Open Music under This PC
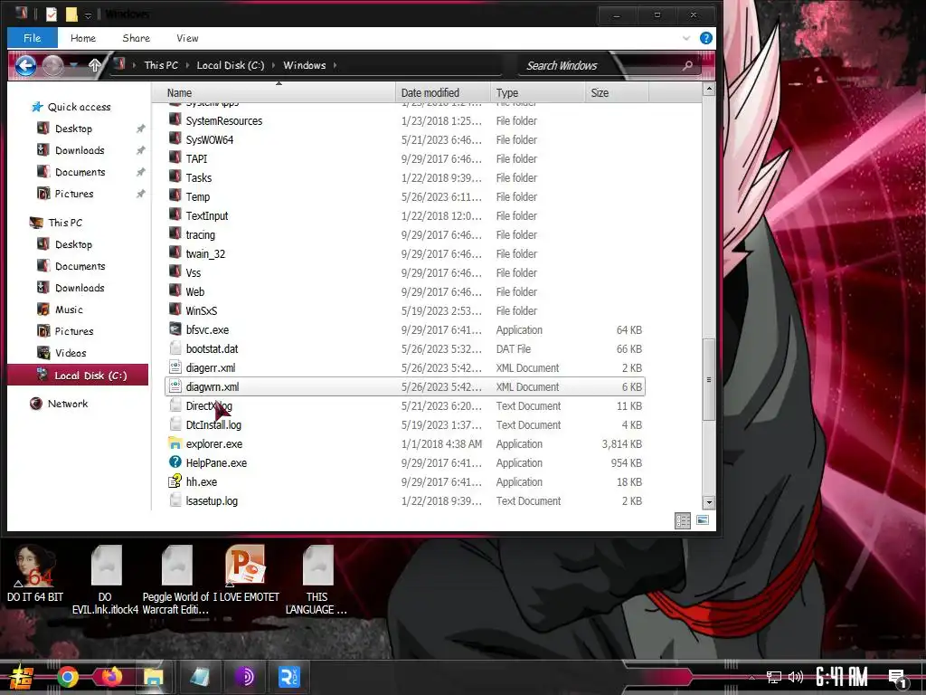Image resolution: width=926 pixels, height=695 pixels. [x=69, y=309]
